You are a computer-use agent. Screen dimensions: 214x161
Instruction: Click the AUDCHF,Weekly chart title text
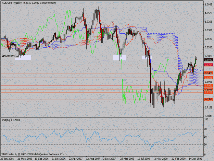12,3
